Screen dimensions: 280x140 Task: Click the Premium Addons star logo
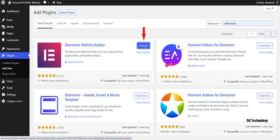click(172, 105)
